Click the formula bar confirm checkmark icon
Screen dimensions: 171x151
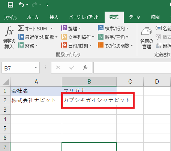pos(72,67)
